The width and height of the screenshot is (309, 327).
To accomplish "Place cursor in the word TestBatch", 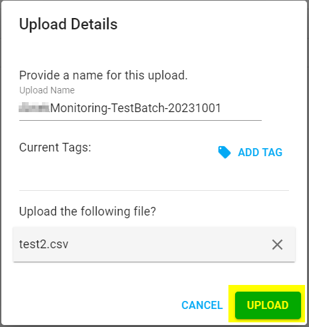I will (138, 108).
